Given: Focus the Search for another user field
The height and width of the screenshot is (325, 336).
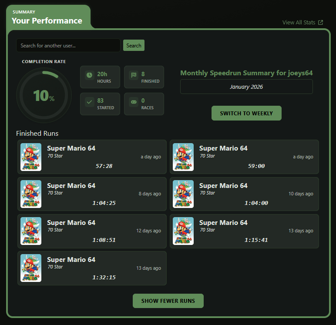Looking at the screenshot, I should click(x=68, y=45).
